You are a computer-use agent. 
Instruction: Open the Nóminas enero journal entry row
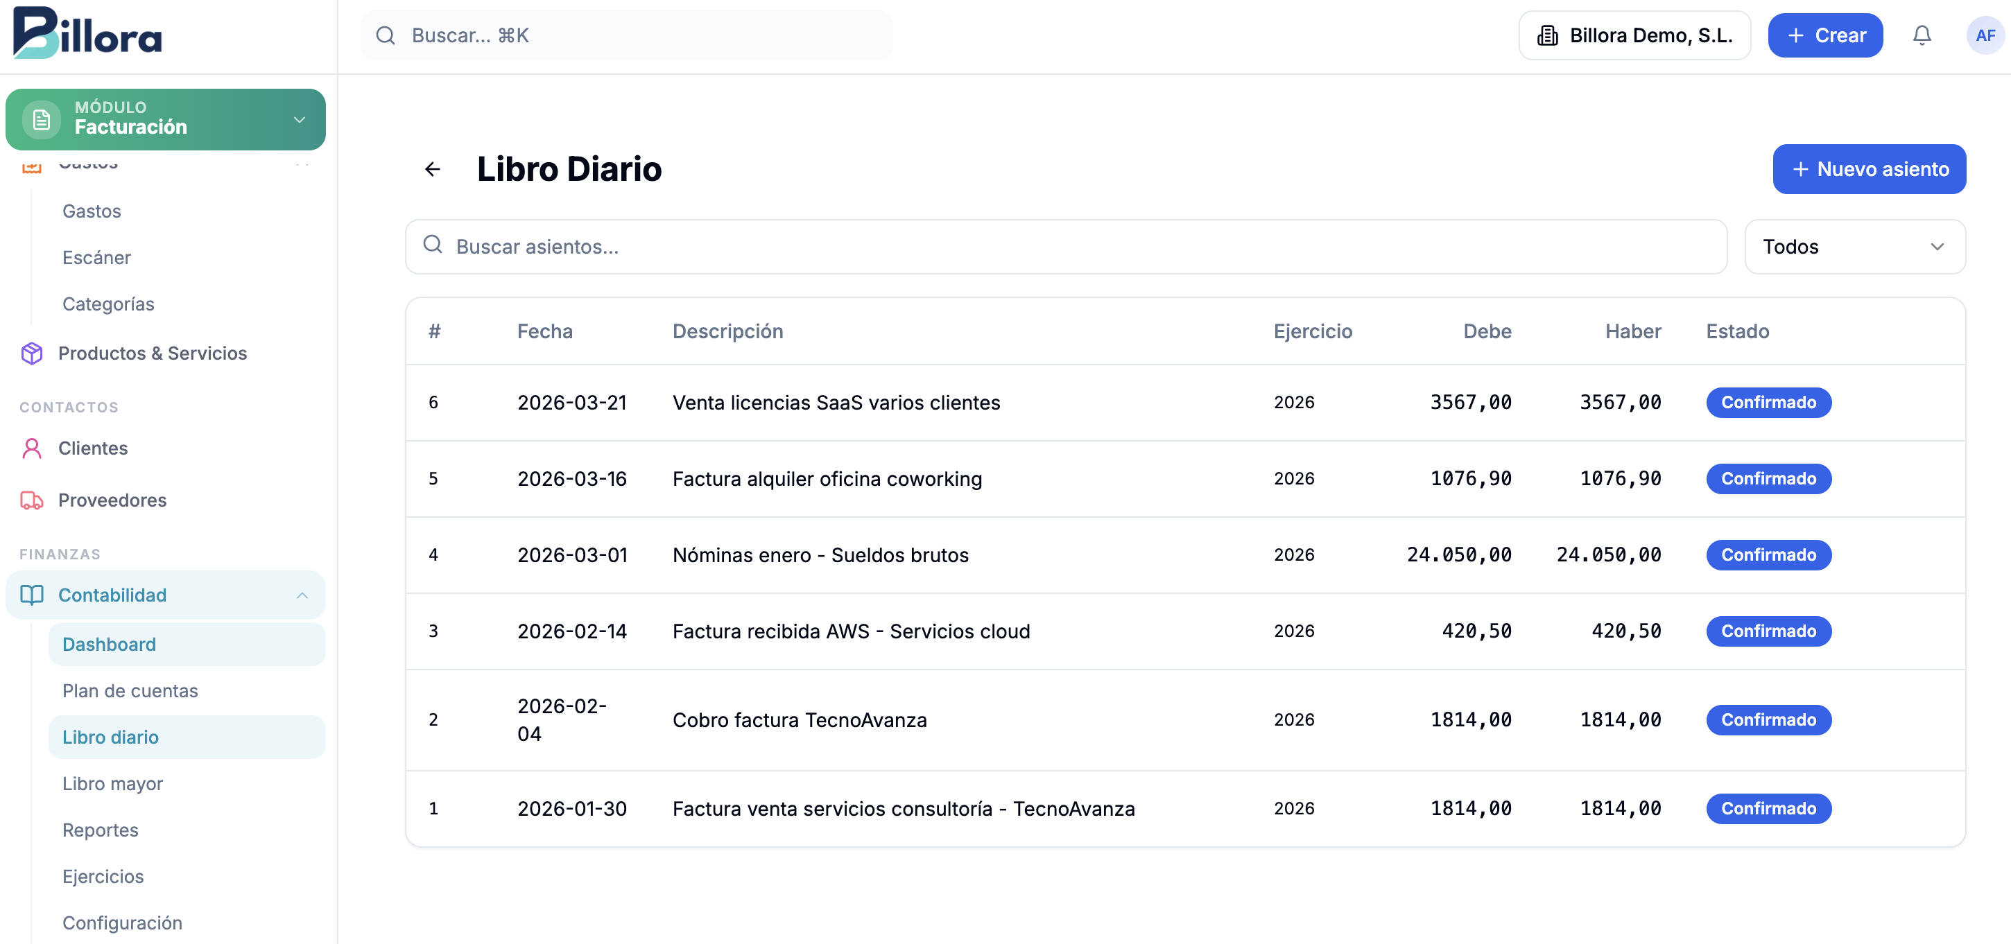(820, 554)
